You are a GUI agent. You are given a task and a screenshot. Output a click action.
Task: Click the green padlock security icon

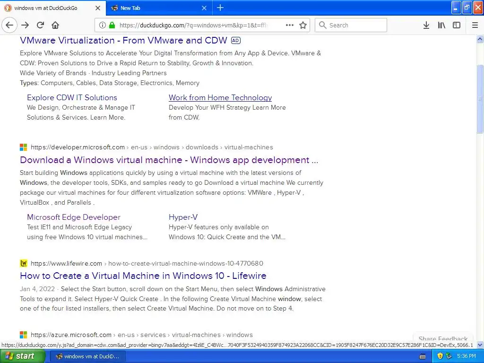112,25
